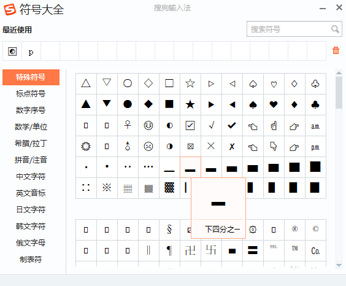This screenshot has width=346, height=286.
Task: Select the 日文字符 category
Action: [31, 209]
